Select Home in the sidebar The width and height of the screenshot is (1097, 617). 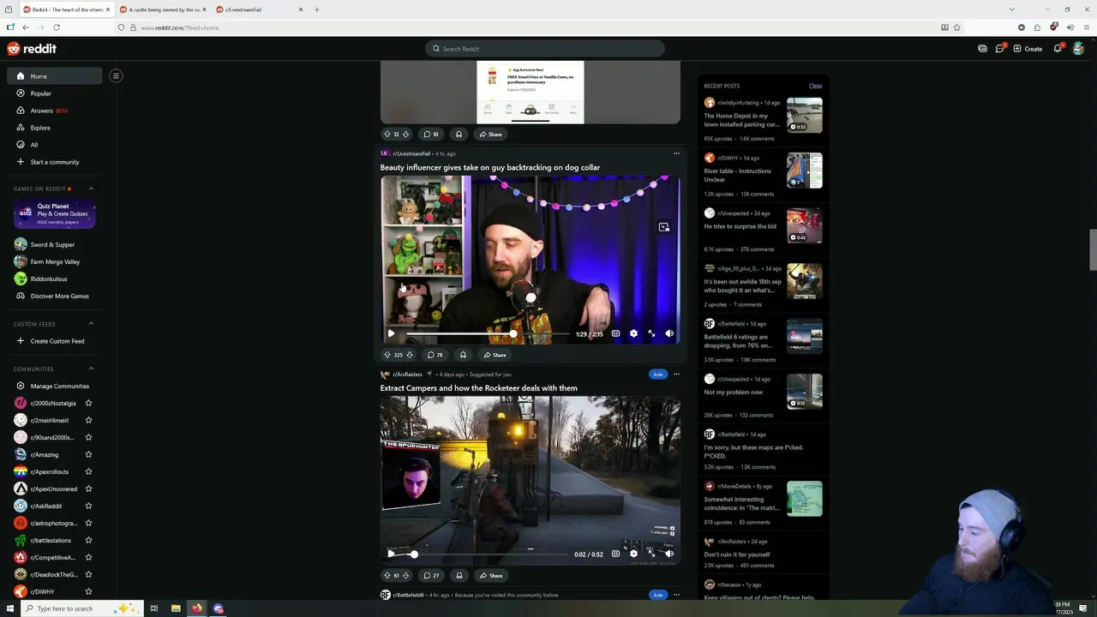point(55,76)
